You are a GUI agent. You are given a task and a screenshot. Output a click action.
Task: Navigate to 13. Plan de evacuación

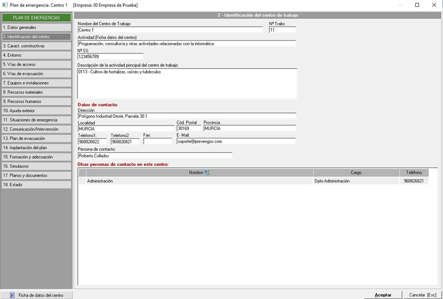tap(36, 138)
